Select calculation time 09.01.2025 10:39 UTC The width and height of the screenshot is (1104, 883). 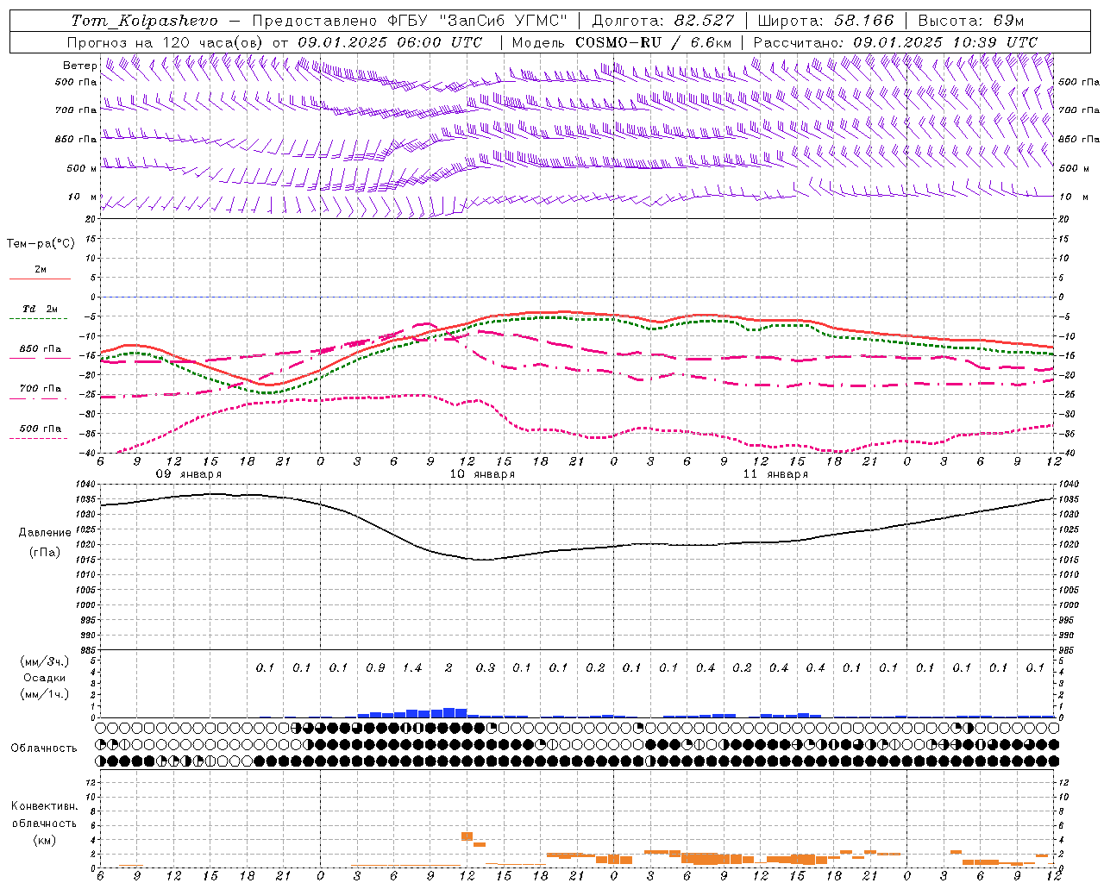point(945,42)
